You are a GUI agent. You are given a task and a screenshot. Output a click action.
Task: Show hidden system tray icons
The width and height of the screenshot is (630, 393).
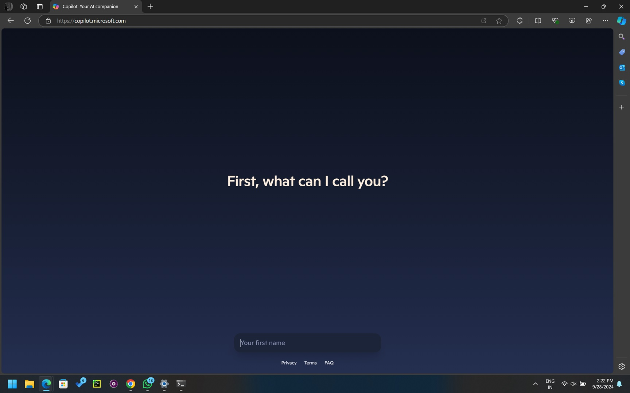tap(535, 384)
